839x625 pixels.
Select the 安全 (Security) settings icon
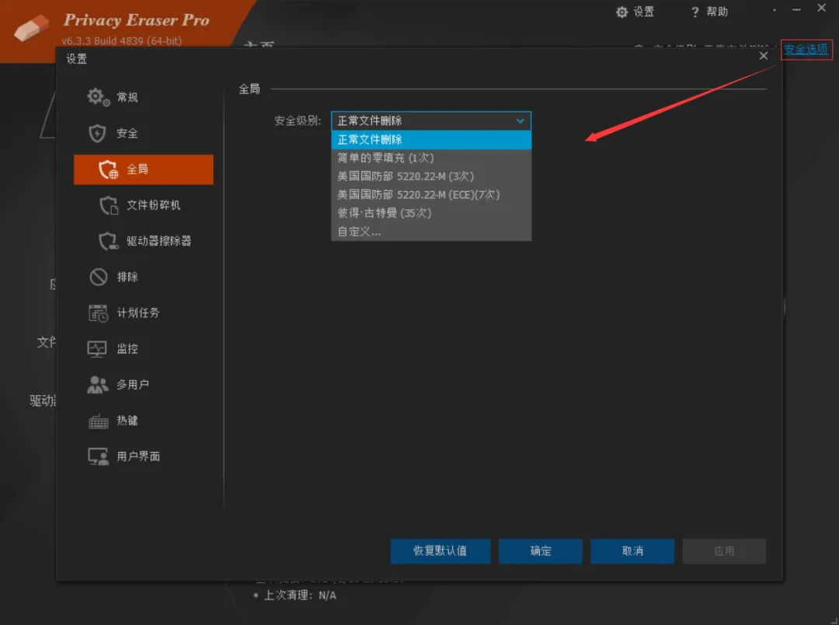coord(123,133)
